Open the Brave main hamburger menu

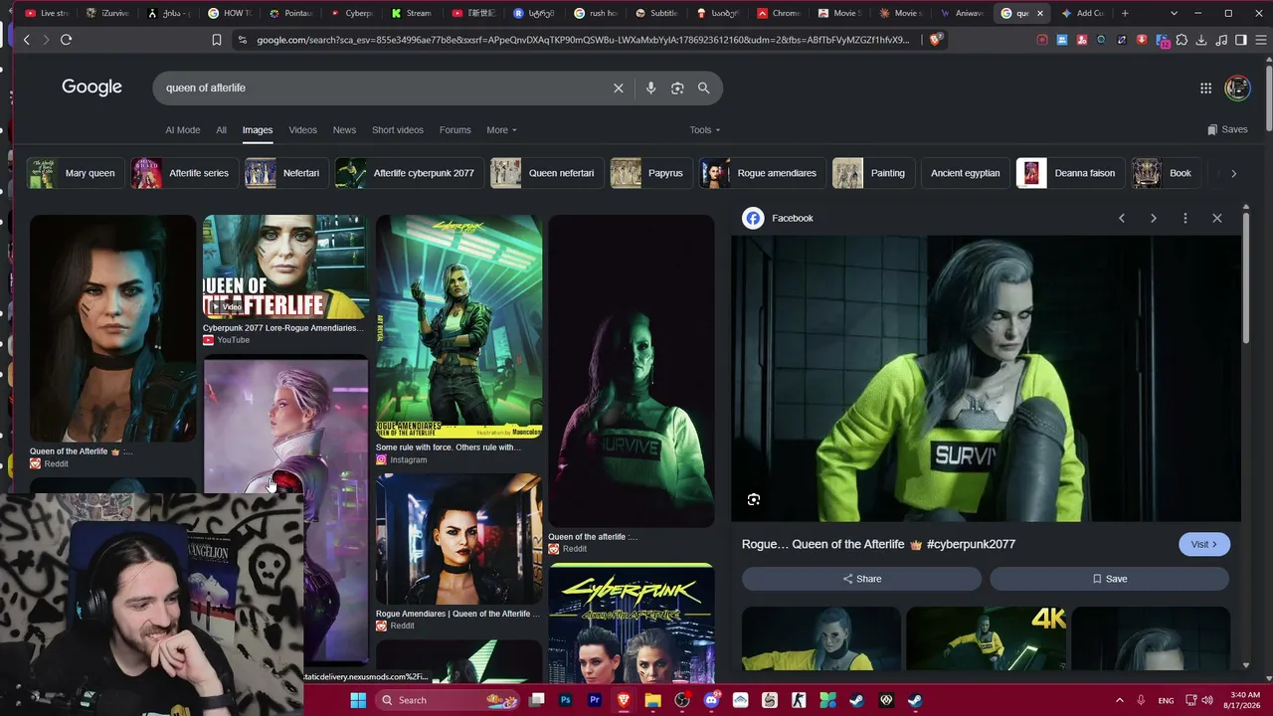(1259, 40)
